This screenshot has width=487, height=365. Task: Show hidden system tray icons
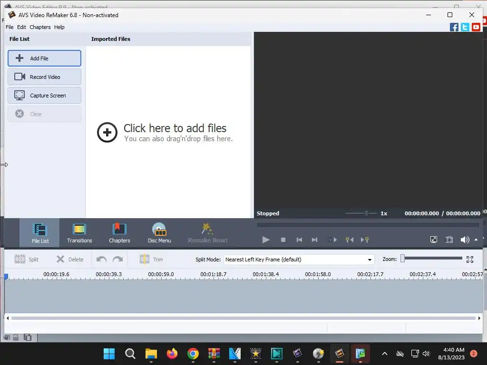384,354
